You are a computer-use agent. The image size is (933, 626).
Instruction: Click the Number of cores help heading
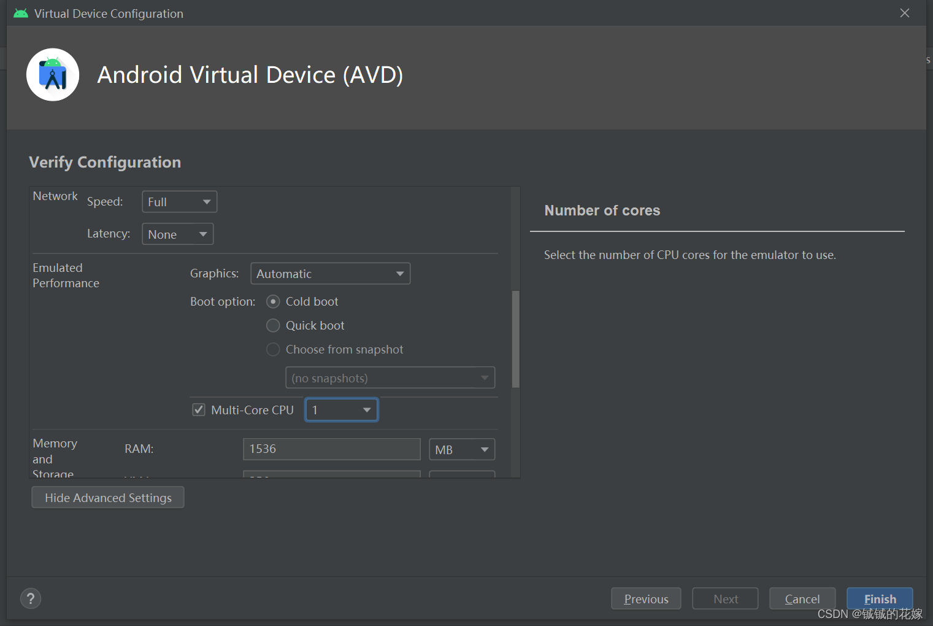coord(602,211)
